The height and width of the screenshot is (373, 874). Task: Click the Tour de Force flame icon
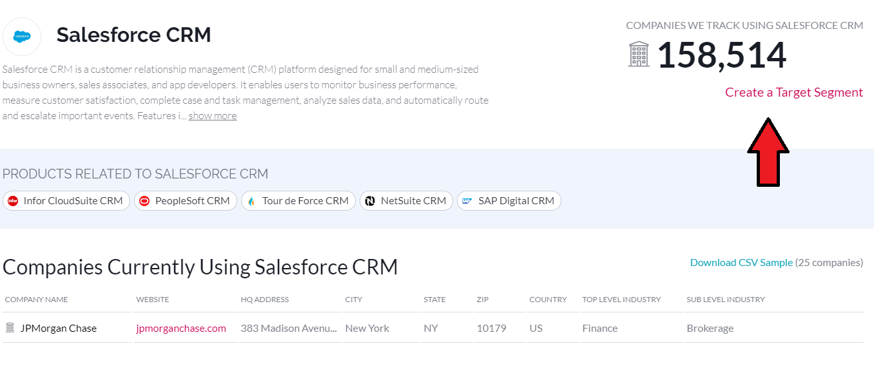point(251,201)
